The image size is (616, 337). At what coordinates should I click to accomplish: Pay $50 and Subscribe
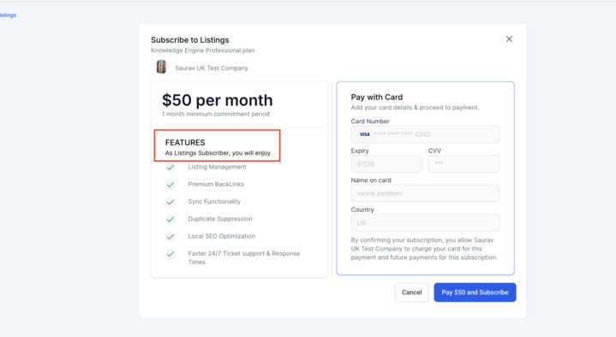coord(475,293)
